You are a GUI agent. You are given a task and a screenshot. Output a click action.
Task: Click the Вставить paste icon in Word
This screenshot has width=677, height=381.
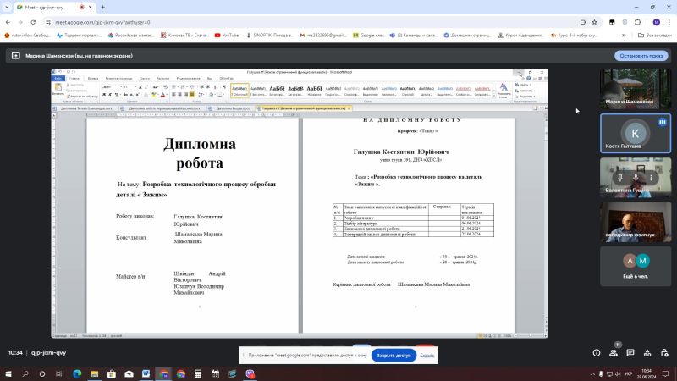click(x=58, y=89)
